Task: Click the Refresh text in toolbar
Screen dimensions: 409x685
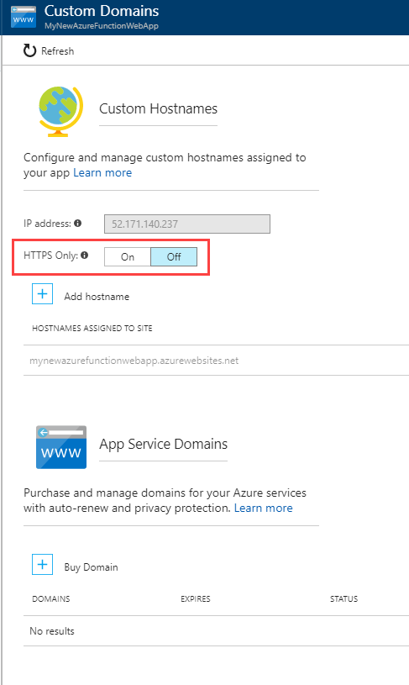Action: click(58, 51)
